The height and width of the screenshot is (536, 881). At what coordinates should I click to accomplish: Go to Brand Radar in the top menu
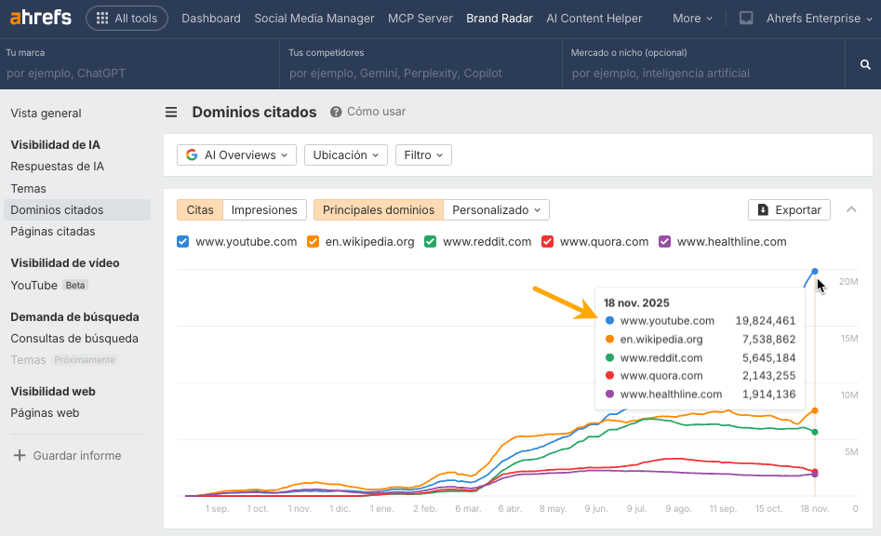coord(499,17)
